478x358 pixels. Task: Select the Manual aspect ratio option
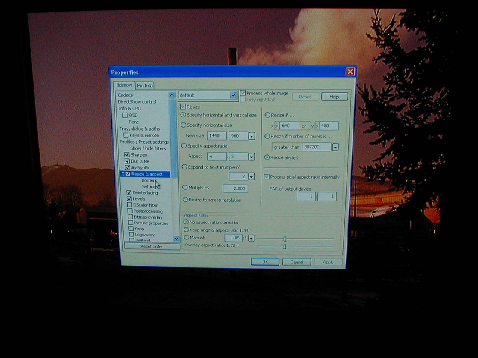tap(186, 238)
